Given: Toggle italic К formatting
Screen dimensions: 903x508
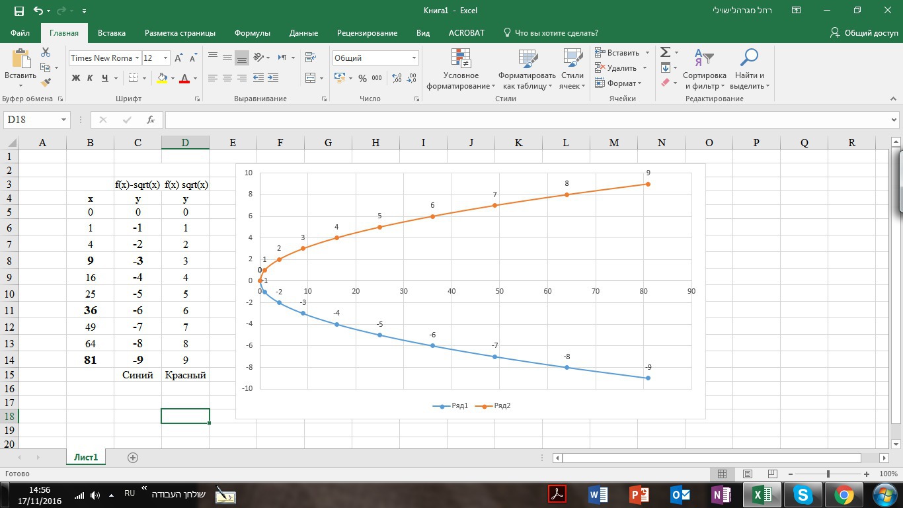Looking at the screenshot, I should click(91, 78).
